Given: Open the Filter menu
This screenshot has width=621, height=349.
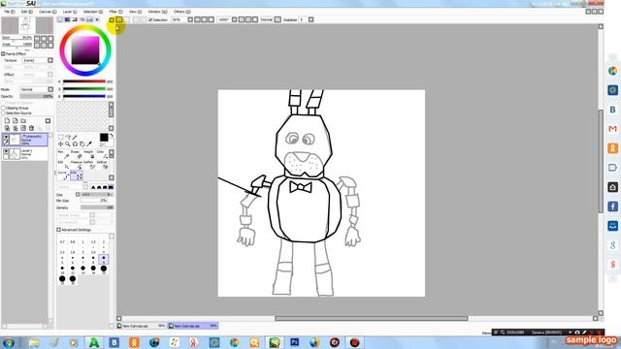Looking at the screenshot, I should point(115,12).
